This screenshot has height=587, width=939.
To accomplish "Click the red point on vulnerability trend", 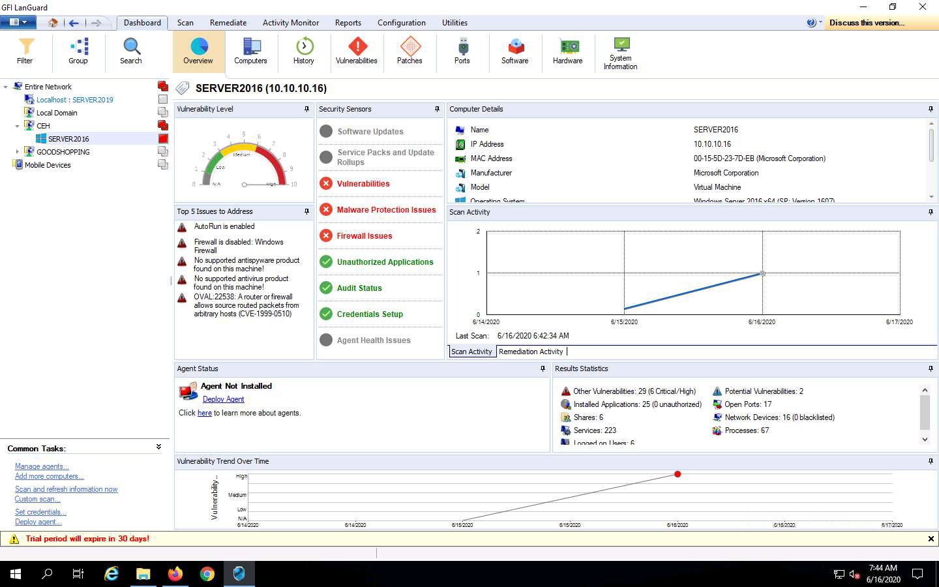I will click(678, 474).
